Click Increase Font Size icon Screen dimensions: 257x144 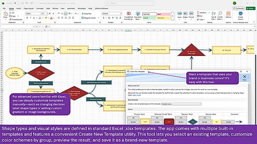pyautogui.click(x=50, y=14)
